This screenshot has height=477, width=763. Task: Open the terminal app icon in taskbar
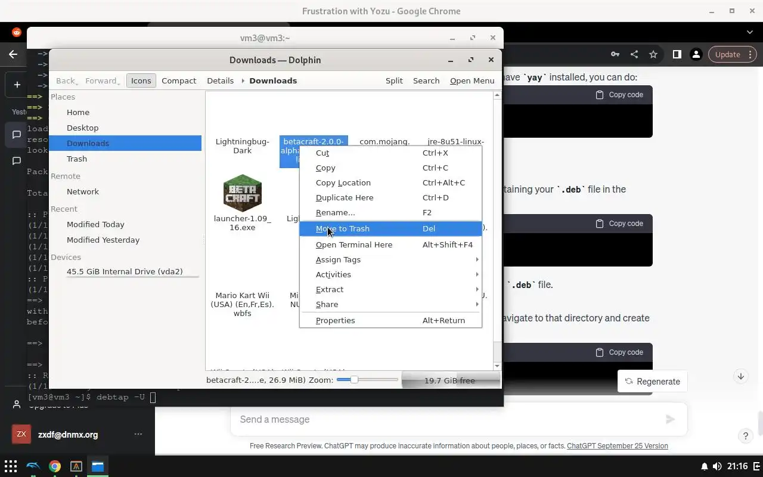tap(76, 466)
